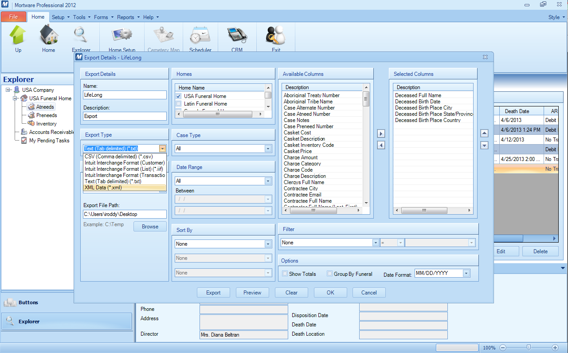The height and width of the screenshot is (353, 568).
Task: Click zoom slider handle in status bar
Action: pyautogui.click(x=529, y=348)
